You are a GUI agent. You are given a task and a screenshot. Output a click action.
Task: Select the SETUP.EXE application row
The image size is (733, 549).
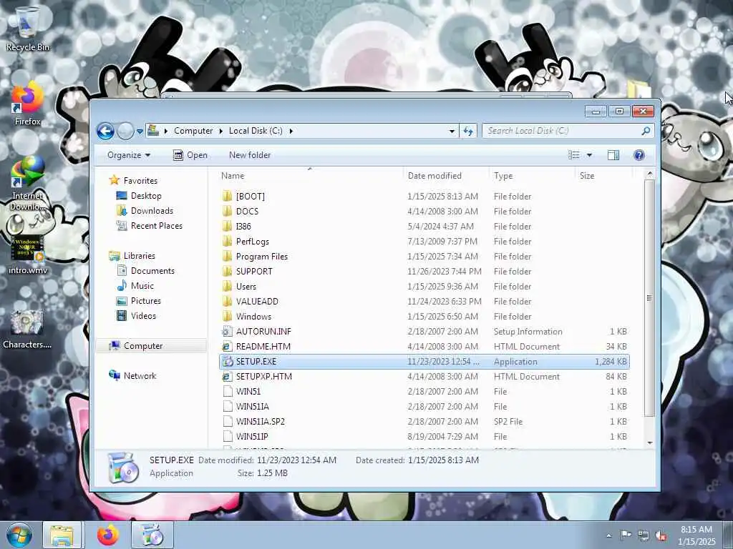424,361
